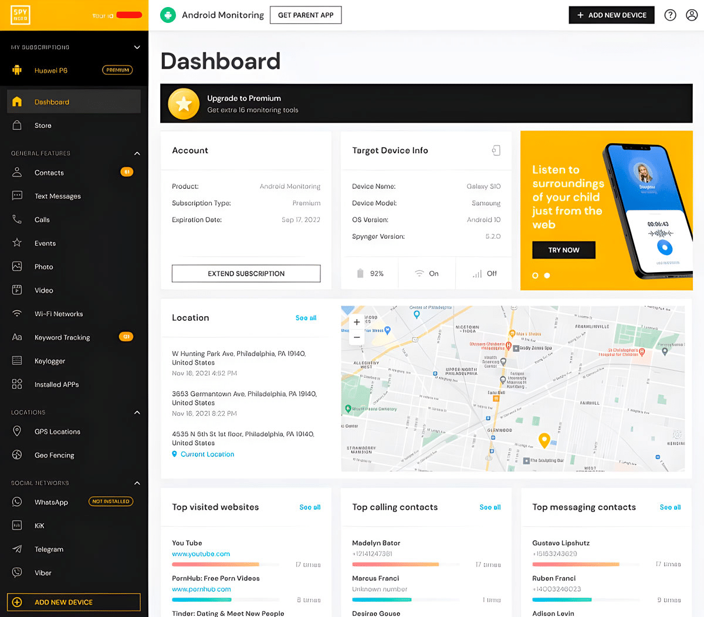This screenshot has width=704, height=617.
Task: Open the Dashboard menu item
Action: pos(74,101)
